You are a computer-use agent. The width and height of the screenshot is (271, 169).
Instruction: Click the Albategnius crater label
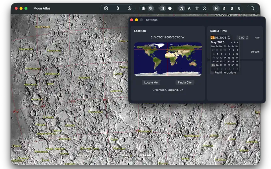pos(52,74)
